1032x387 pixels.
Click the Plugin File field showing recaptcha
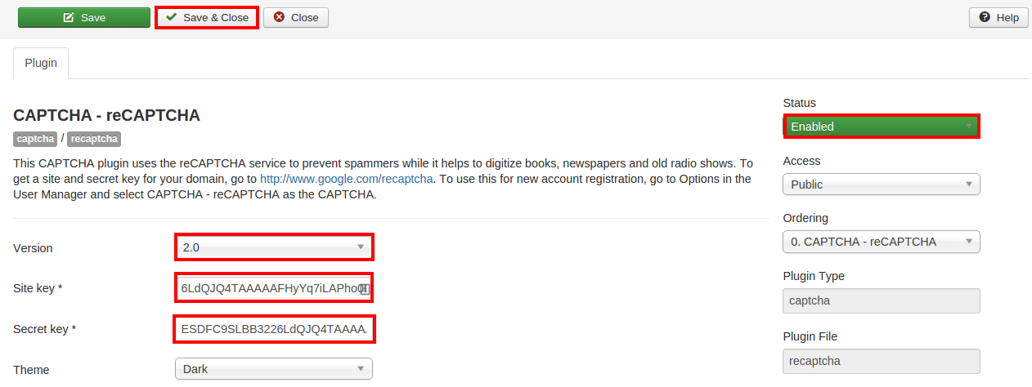pyautogui.click(x=882, y=361)
